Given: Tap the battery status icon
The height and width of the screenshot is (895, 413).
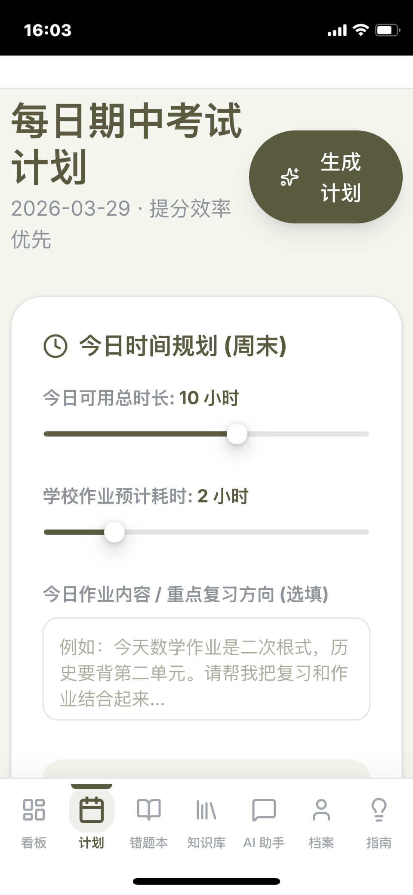Looking at the screenshot, I should point(388,30).
